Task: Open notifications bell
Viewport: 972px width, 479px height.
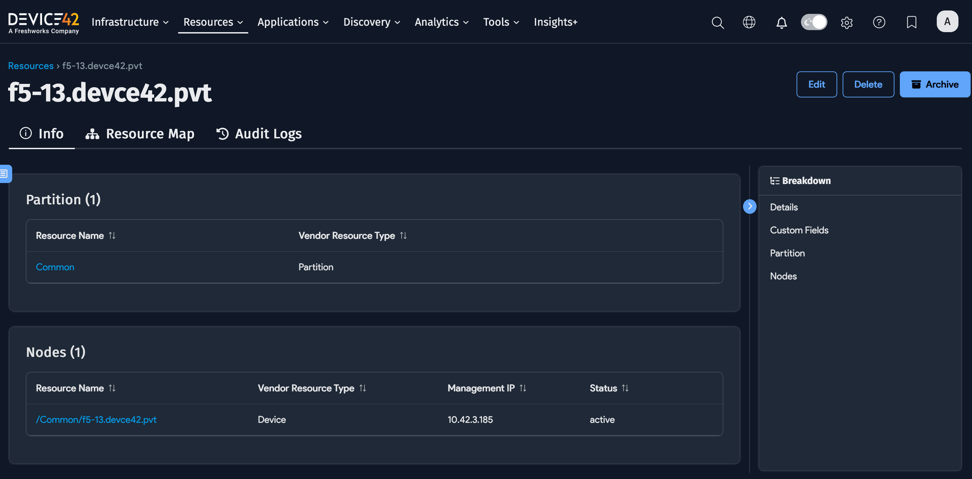Action: click(781, 23)
